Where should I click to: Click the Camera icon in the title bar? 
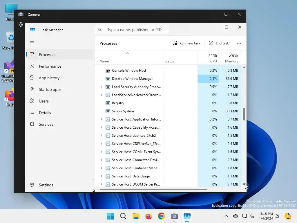[x=21, y=15]
